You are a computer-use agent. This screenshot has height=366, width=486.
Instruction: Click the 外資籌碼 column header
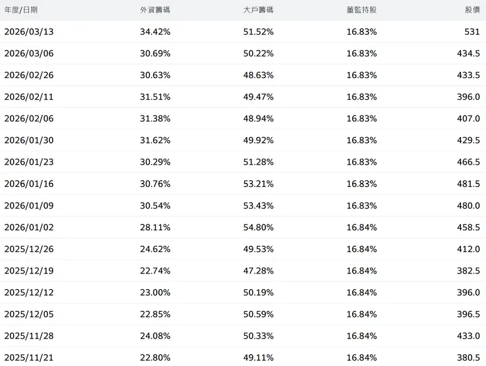tap(155, 10)
